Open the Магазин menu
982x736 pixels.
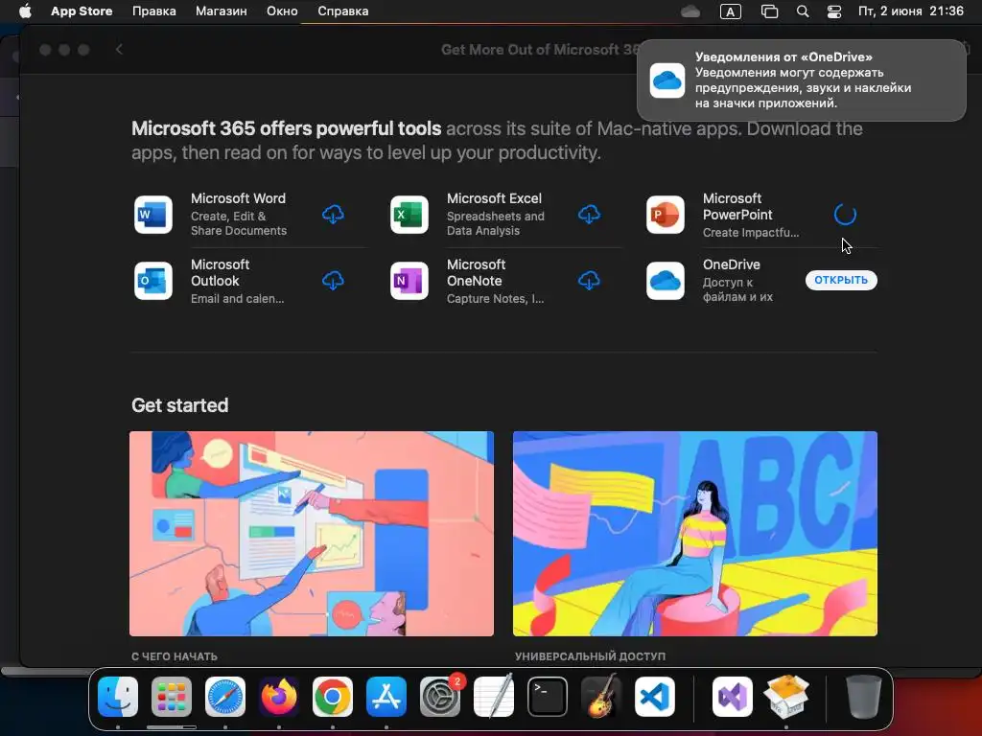[x=222, y=11]
